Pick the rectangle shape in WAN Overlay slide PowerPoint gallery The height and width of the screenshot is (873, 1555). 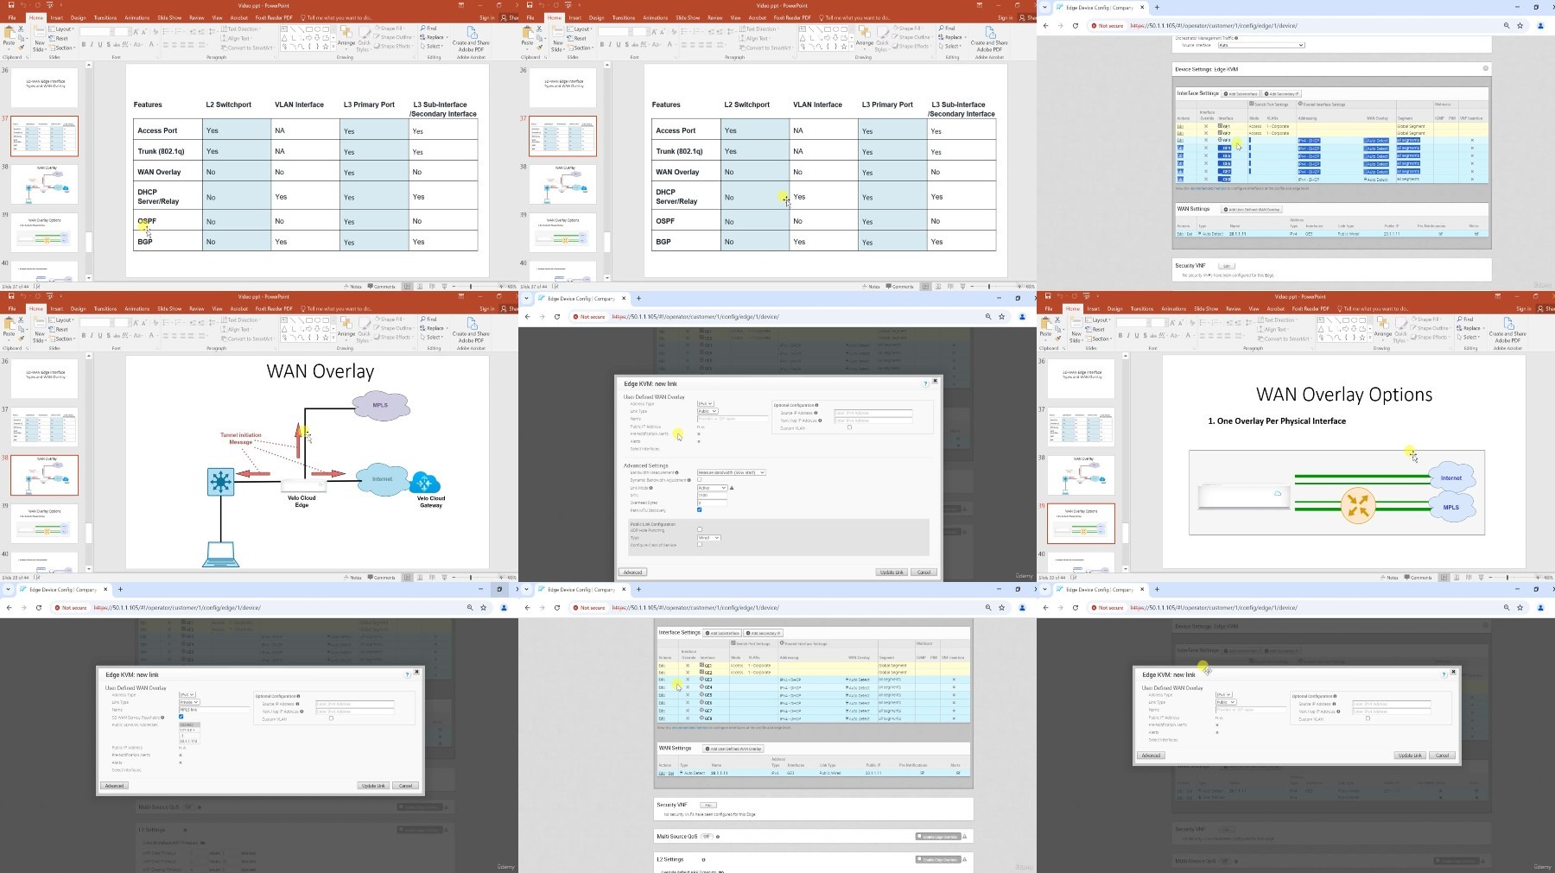(x=309, y=320)
